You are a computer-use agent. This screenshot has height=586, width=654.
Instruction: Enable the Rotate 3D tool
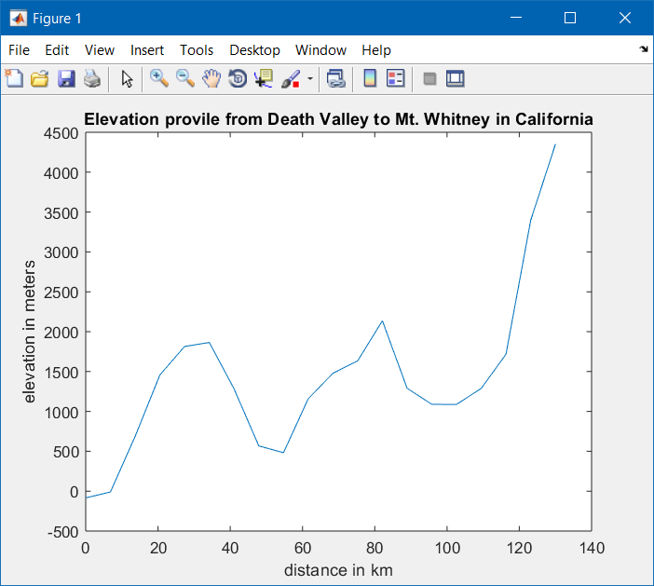pos(238,79)
